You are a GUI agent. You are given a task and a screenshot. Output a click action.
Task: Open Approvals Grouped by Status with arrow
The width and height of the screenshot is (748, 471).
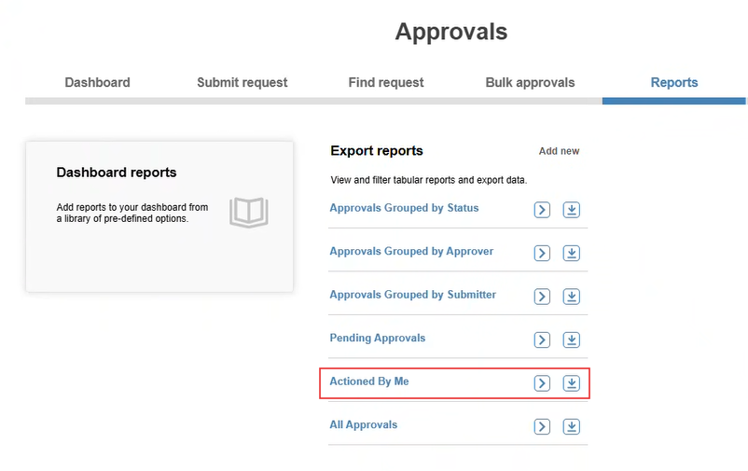tap(542, 210)
